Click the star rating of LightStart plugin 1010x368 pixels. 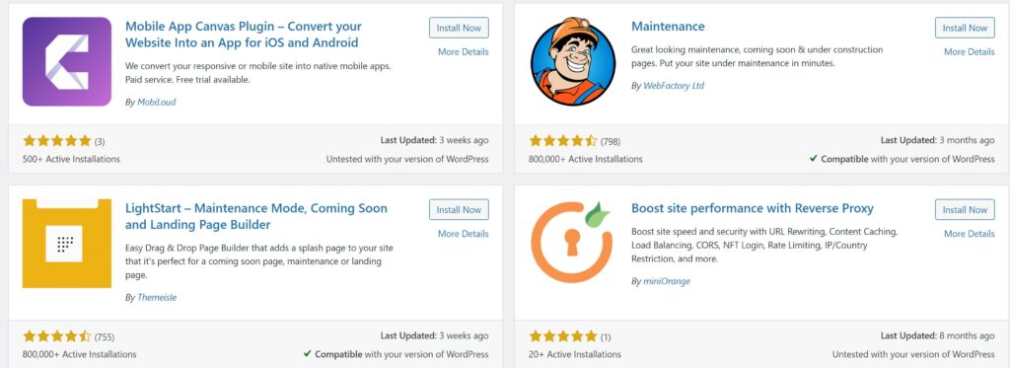57,335
